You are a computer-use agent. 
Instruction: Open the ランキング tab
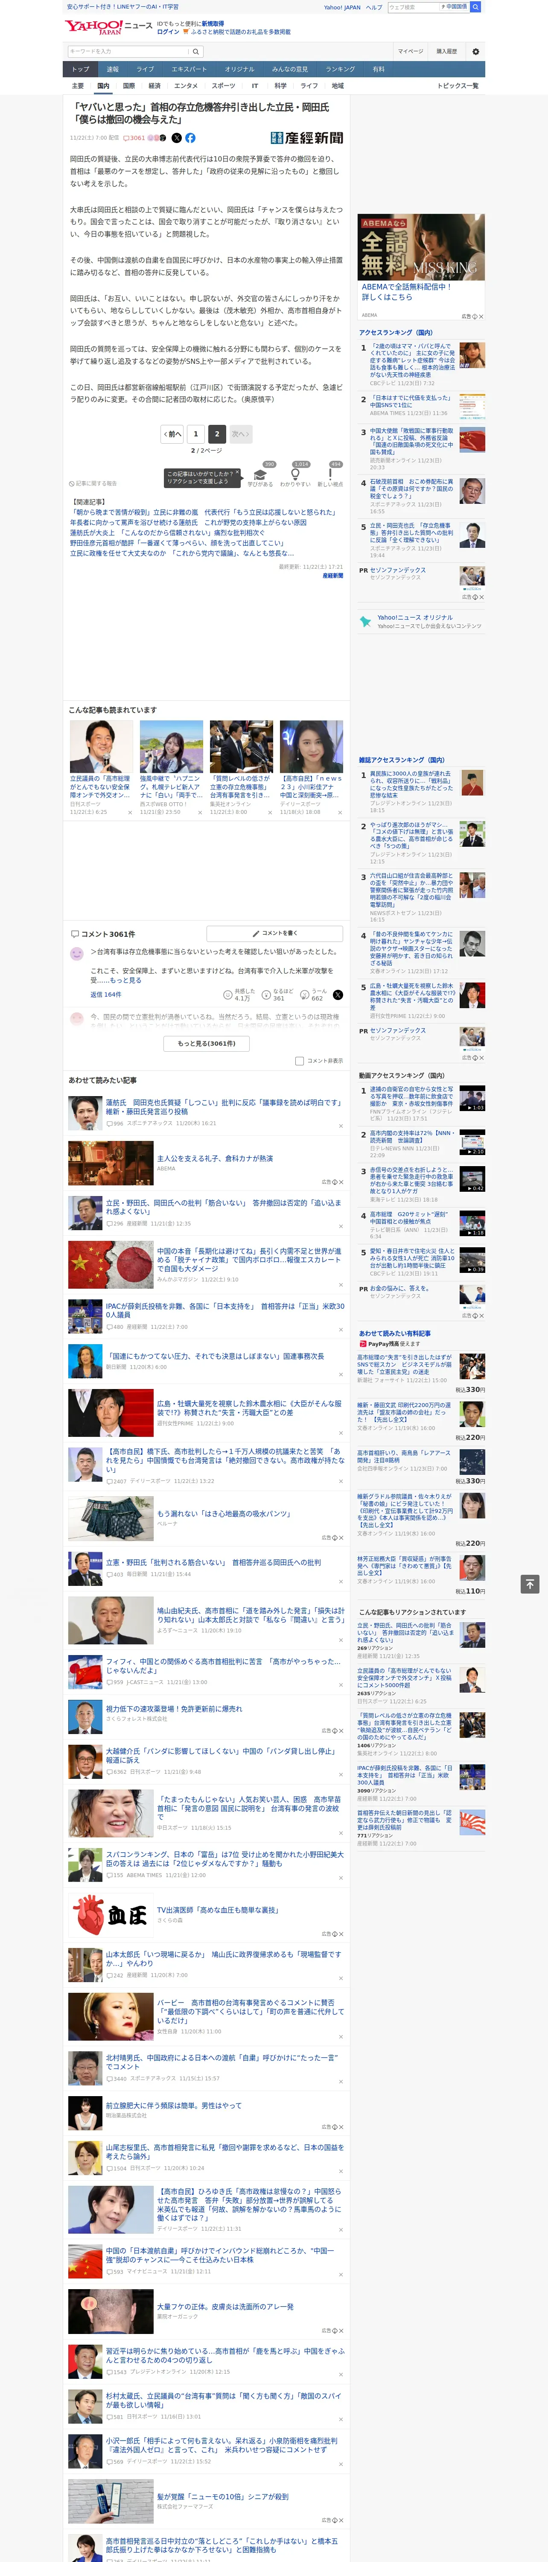[340, 70]
